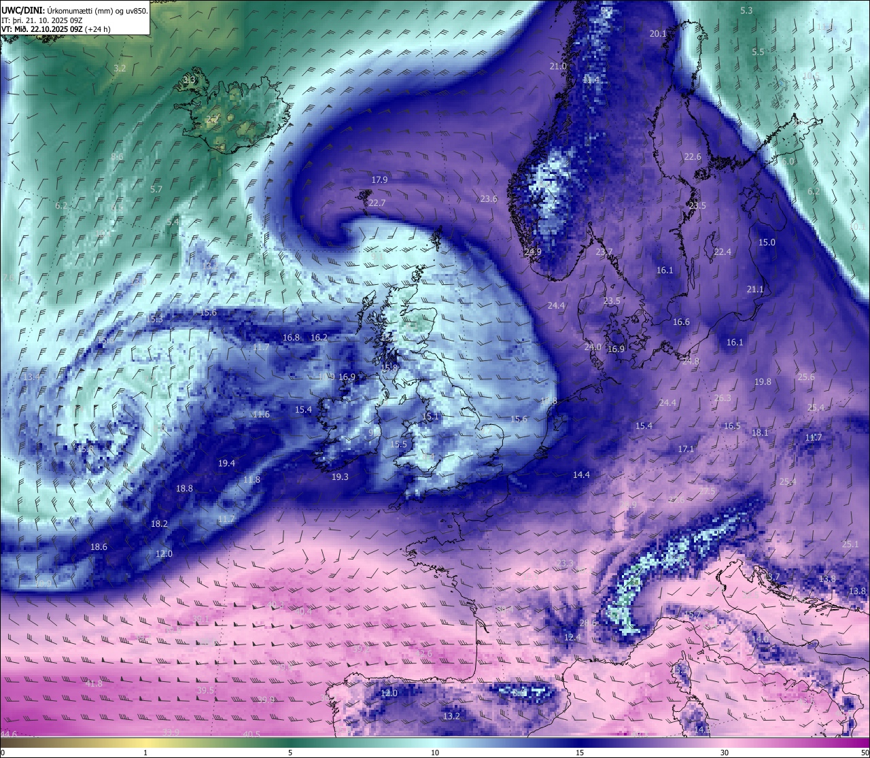870x758 pixels.
Task: Click the 5 label on the color scale
Action: pyautogui.click(x=290, y=753)
